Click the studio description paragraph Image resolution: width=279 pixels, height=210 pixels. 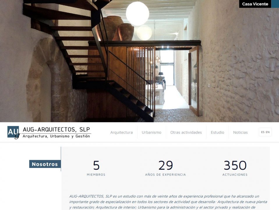click(168, 202)
